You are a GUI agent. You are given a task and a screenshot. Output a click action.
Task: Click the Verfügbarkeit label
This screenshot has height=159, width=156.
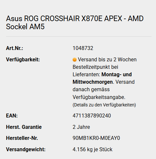coord(23,59)
